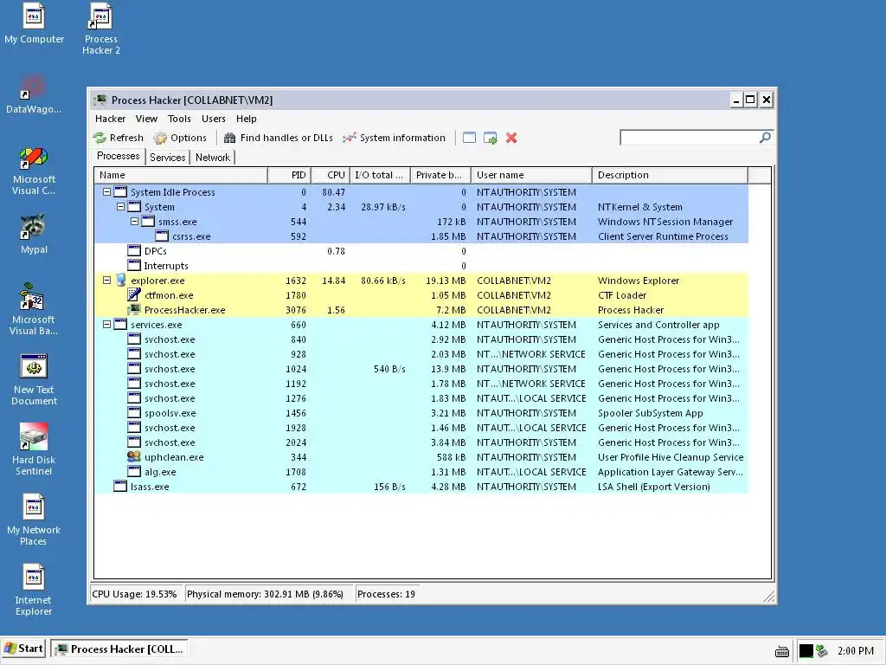Click the Process Hacker taskbar button
The width and height of the screenshot is (886, 665).
point(119,649)
